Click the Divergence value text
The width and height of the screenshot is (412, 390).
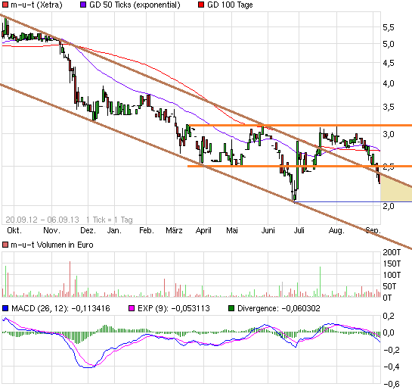pyautogui.click(x=301, y=308)
